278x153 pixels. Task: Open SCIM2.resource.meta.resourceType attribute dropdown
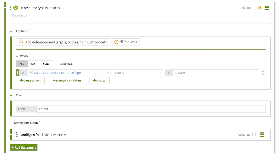69,73
